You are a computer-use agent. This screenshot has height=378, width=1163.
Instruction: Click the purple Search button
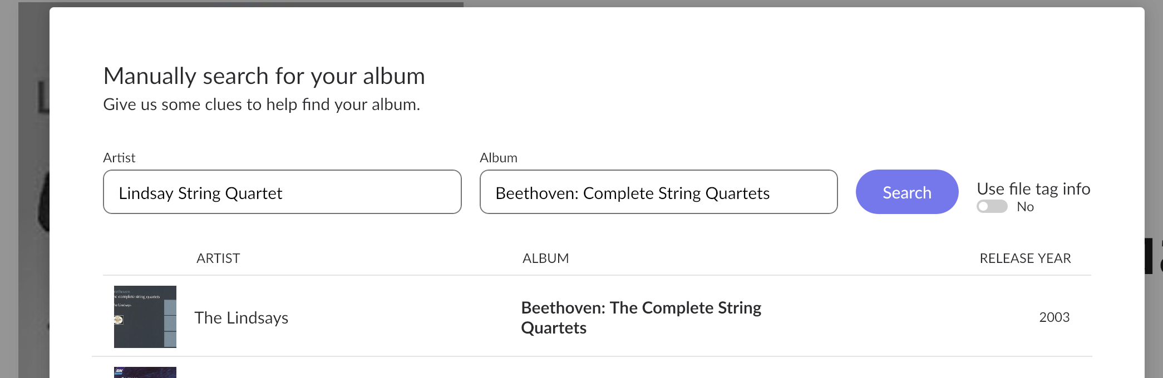point(907,192)
